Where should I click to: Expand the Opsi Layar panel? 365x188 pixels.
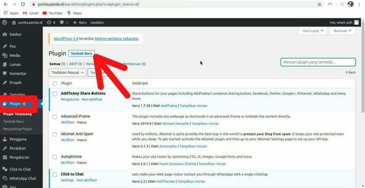313,31
